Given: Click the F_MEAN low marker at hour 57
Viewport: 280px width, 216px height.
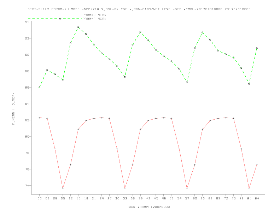Looking at the screenshot, I should click(x=187, y=82).
